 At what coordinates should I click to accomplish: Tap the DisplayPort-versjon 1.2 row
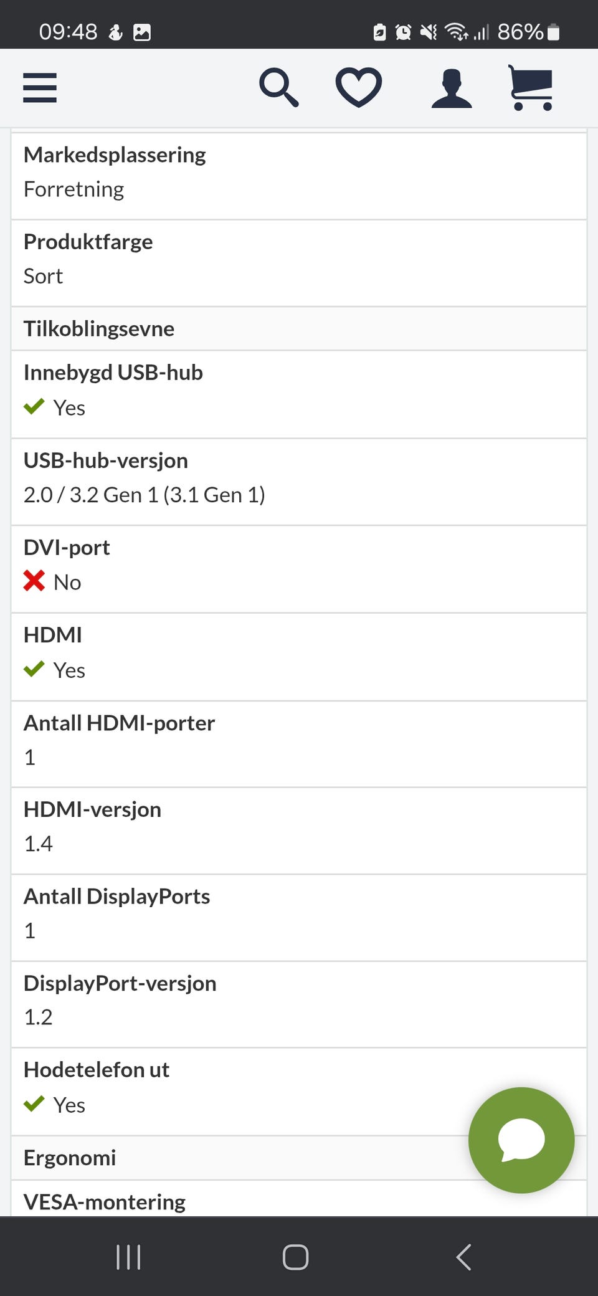(x=299, y=1004)
